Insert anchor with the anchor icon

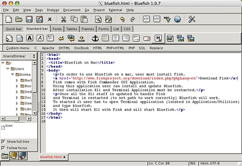pos(95,38)
